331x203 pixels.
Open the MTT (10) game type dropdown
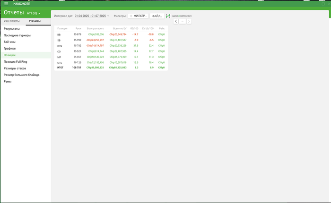coord(34,13)
